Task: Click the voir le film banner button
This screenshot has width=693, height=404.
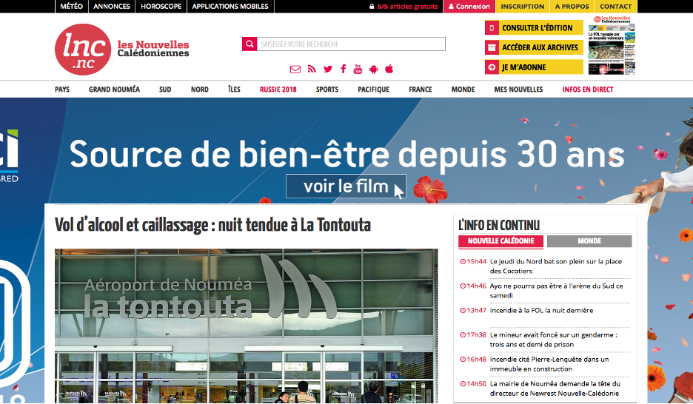Action: (x=346, y=186)
